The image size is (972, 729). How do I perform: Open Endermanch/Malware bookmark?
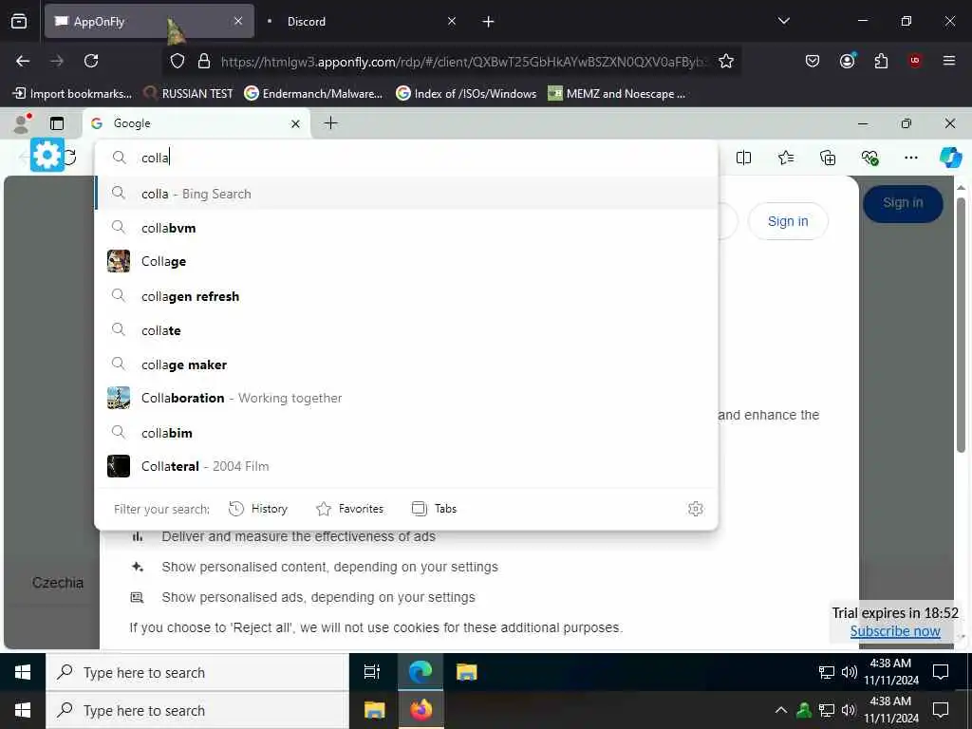tap(313, 94)
